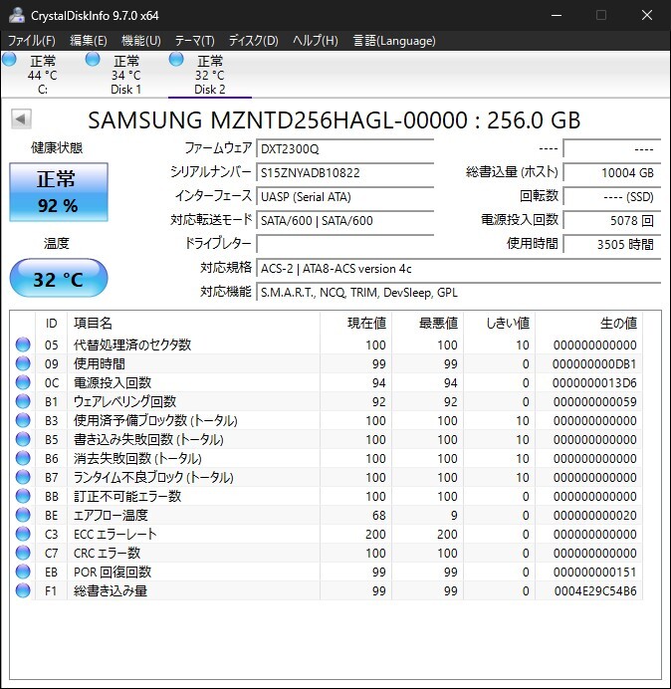Click status orb of row B3 使用済予備ブロック数
Image resolution: width=671 pixels, height=689 pixels.
pyautogui.click(x=23, y=420)
